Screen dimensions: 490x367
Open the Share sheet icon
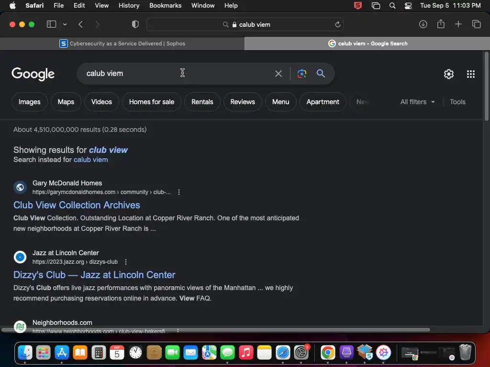pyautogui.click(x=441, y=24)
